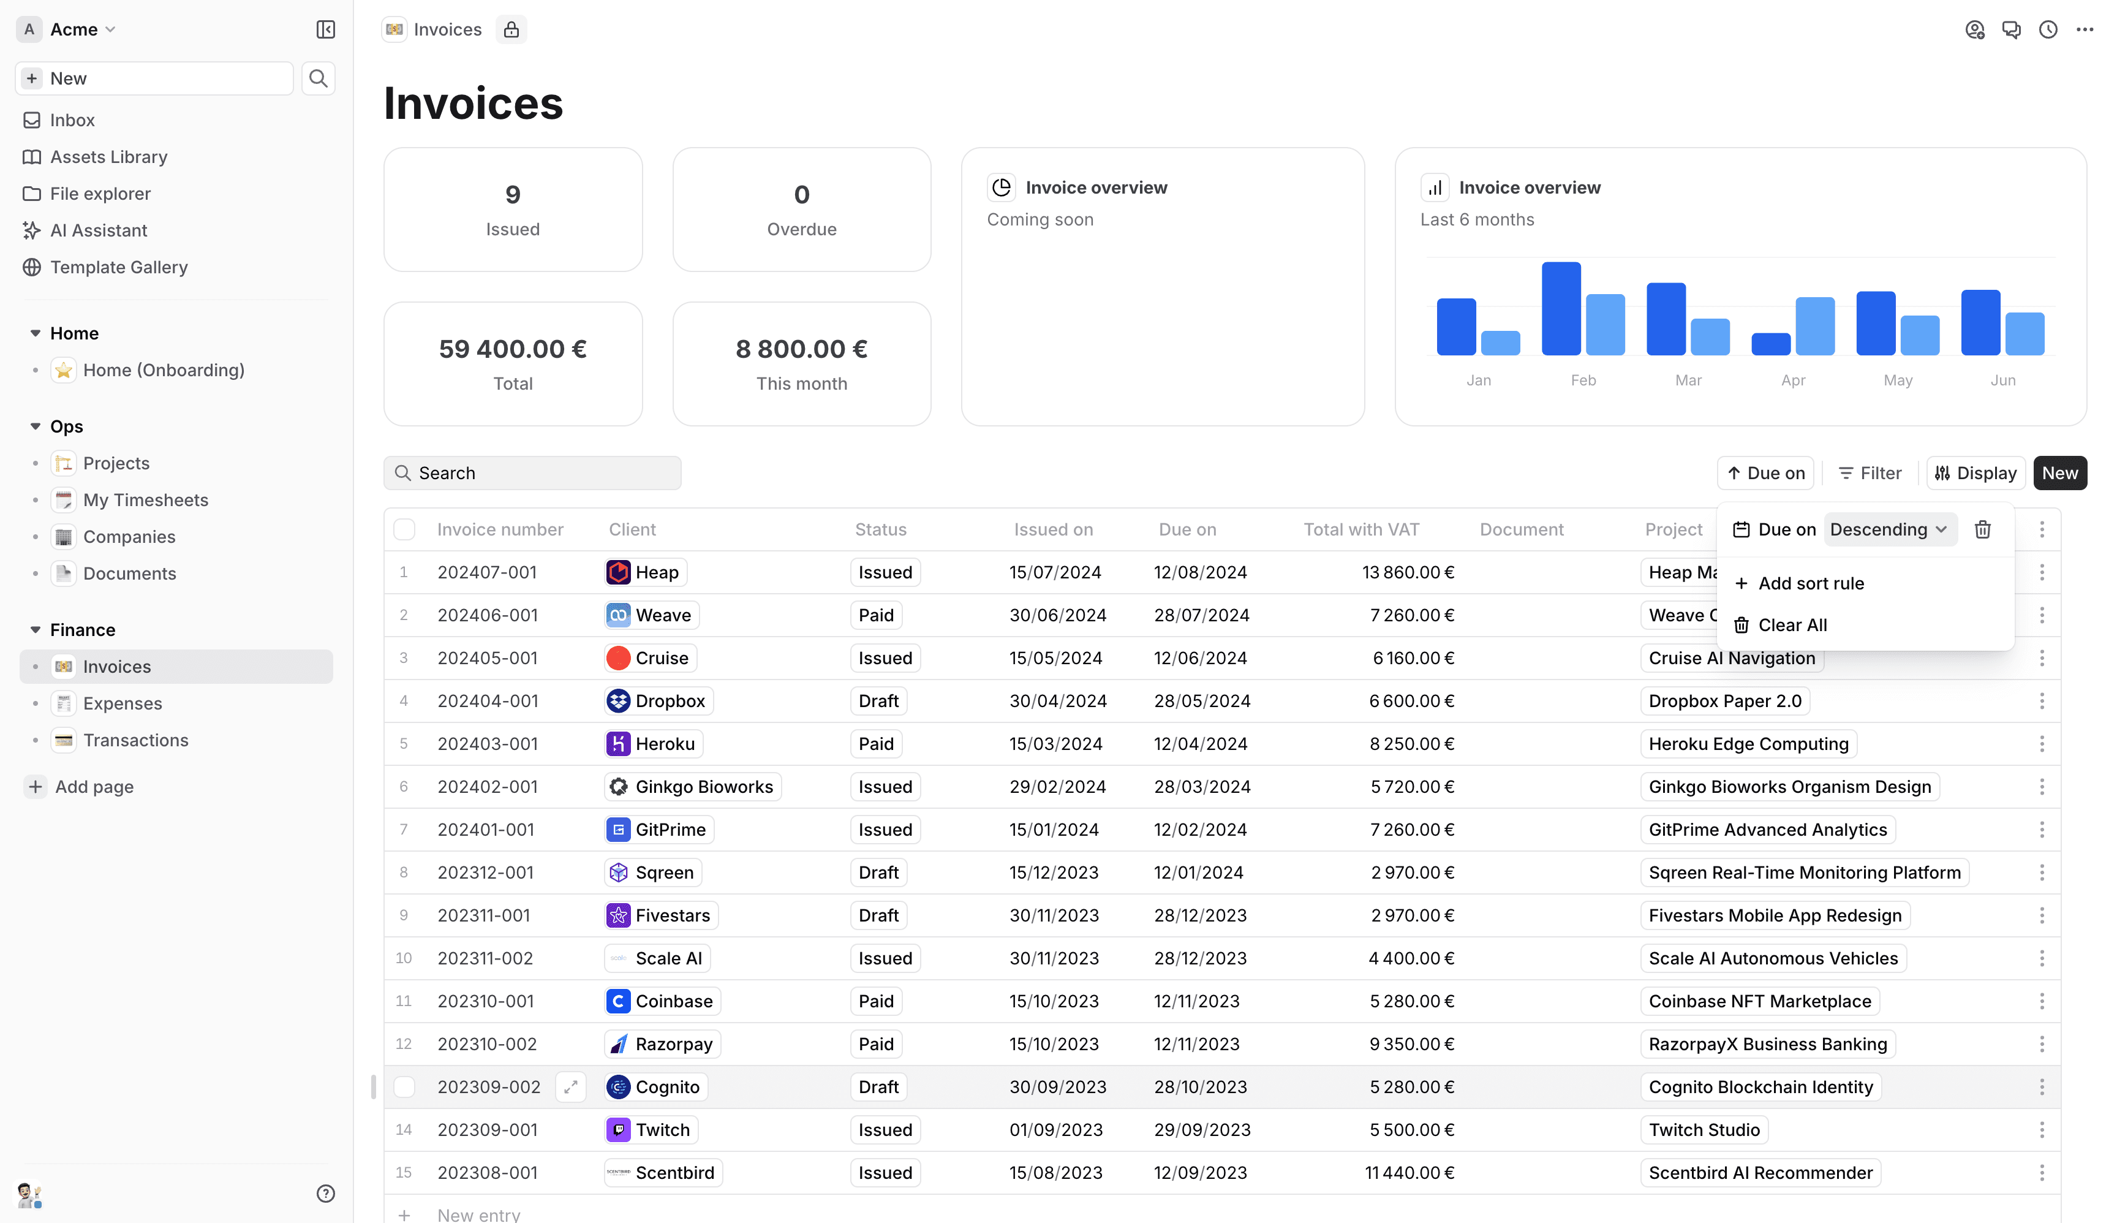Collapse the Ops section

point(36,426)
